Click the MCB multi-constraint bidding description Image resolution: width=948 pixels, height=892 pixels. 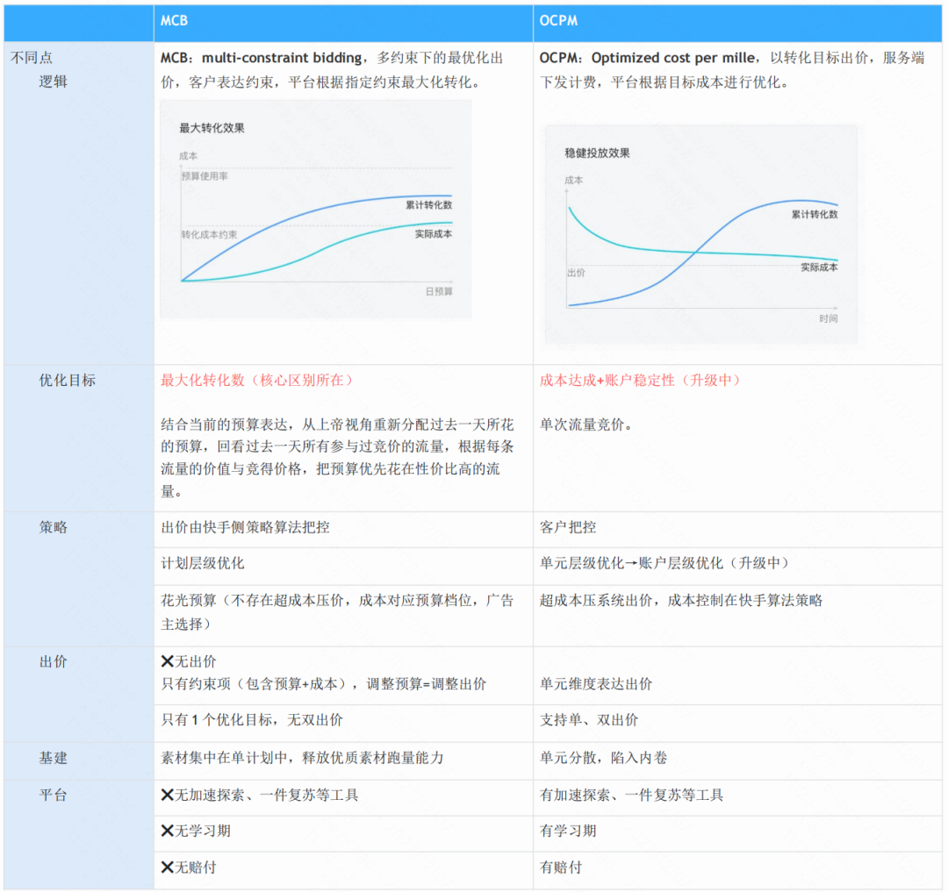pyautogui.click(x=332, y=69)
